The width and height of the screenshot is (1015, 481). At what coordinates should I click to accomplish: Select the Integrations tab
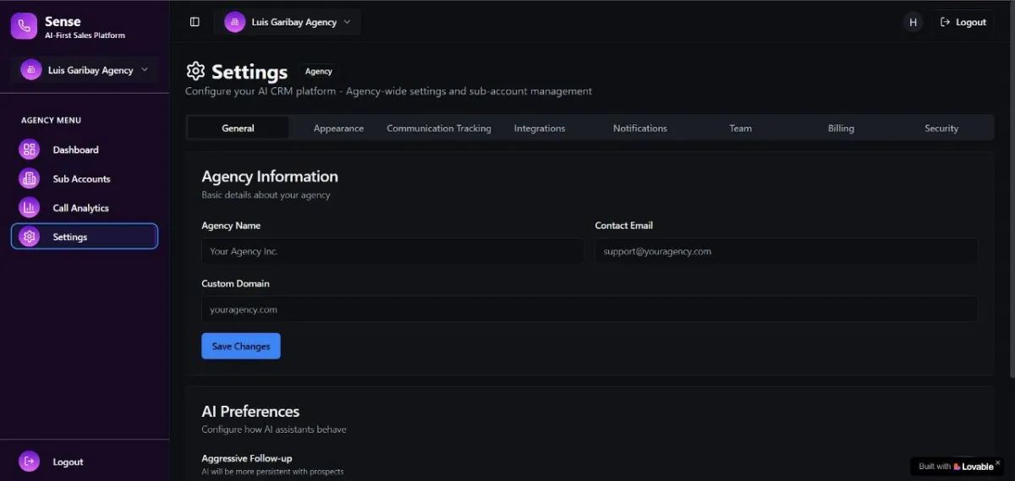pos(540,128)
